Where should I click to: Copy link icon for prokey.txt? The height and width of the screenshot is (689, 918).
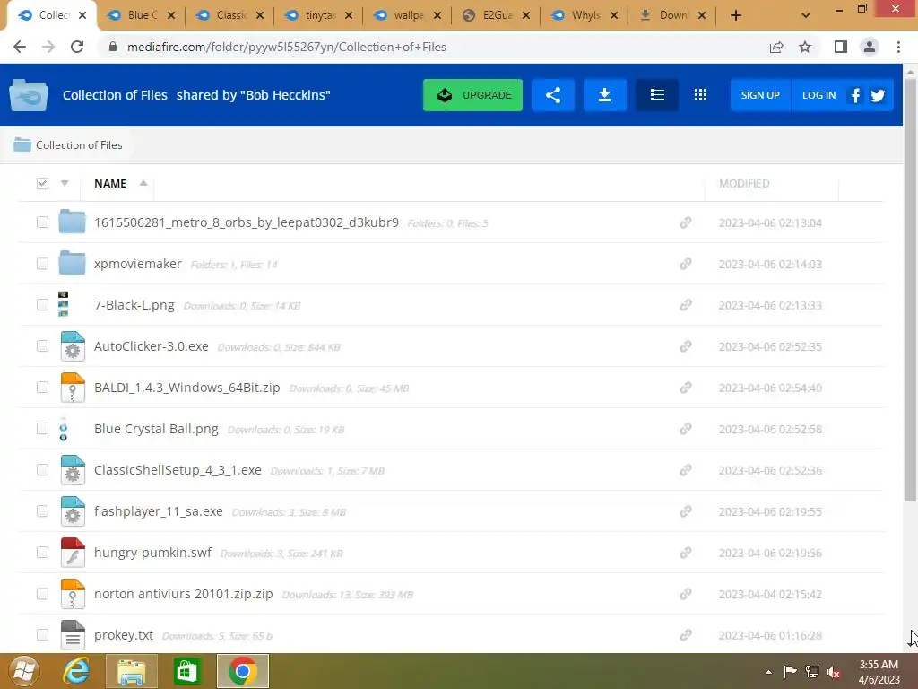point(686,635)
